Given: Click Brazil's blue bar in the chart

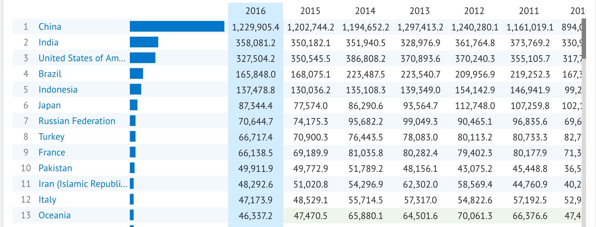Looking at the screenshot, I should point(137,73).
